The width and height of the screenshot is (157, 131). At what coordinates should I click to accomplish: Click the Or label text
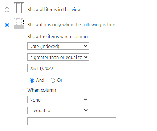tap(60, 80)
